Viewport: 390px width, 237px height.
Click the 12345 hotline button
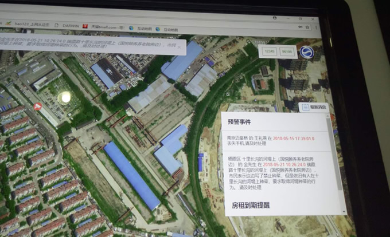pyautogui.click(x=269, y=52)
